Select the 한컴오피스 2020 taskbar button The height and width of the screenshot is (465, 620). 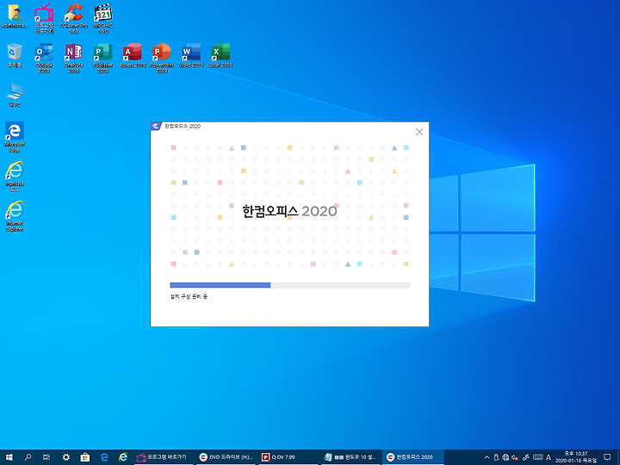(x=412, y=457)
